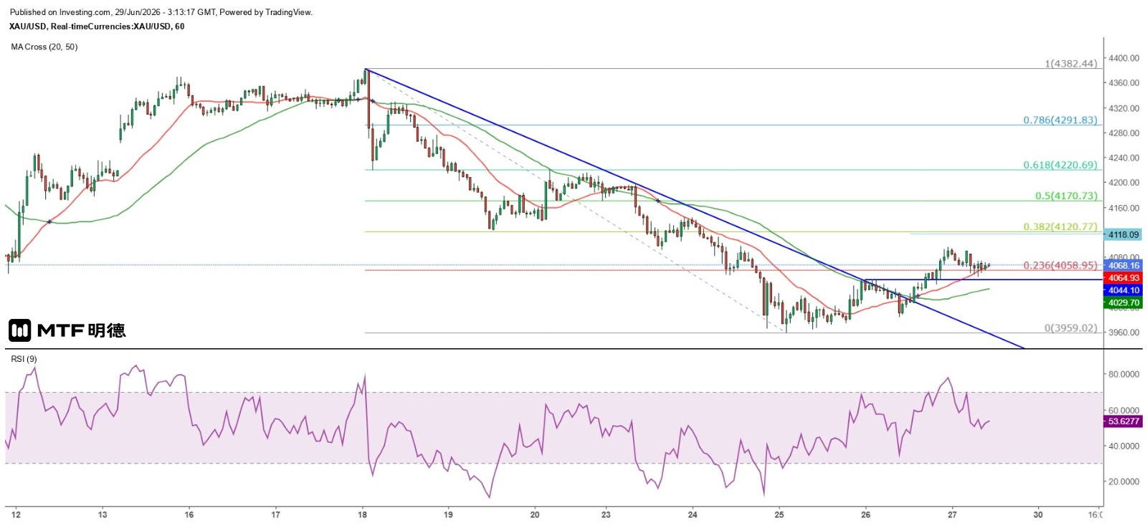The image size is (1147, 526).
Task: Jump to date 12 on time axis
Action: pyautogui.click(x=16, y=515)
